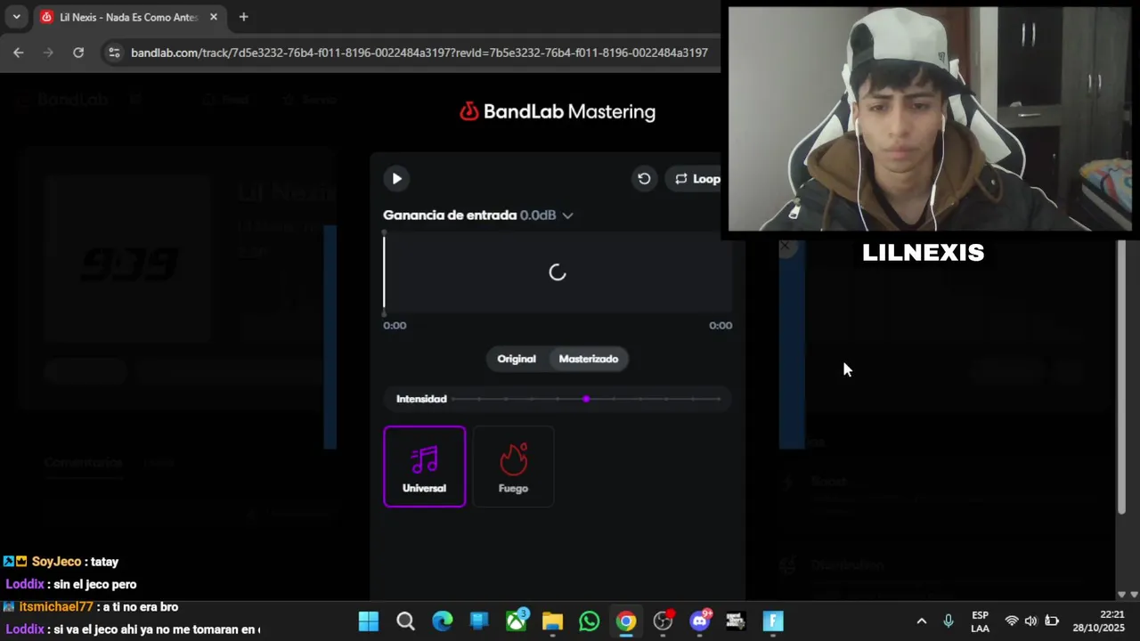
Task: Open Windows taskbar search
Action: click(x=405, y=621)
